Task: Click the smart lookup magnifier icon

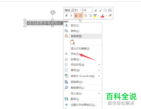Action: pyautogui.click(x=66, y=88)
